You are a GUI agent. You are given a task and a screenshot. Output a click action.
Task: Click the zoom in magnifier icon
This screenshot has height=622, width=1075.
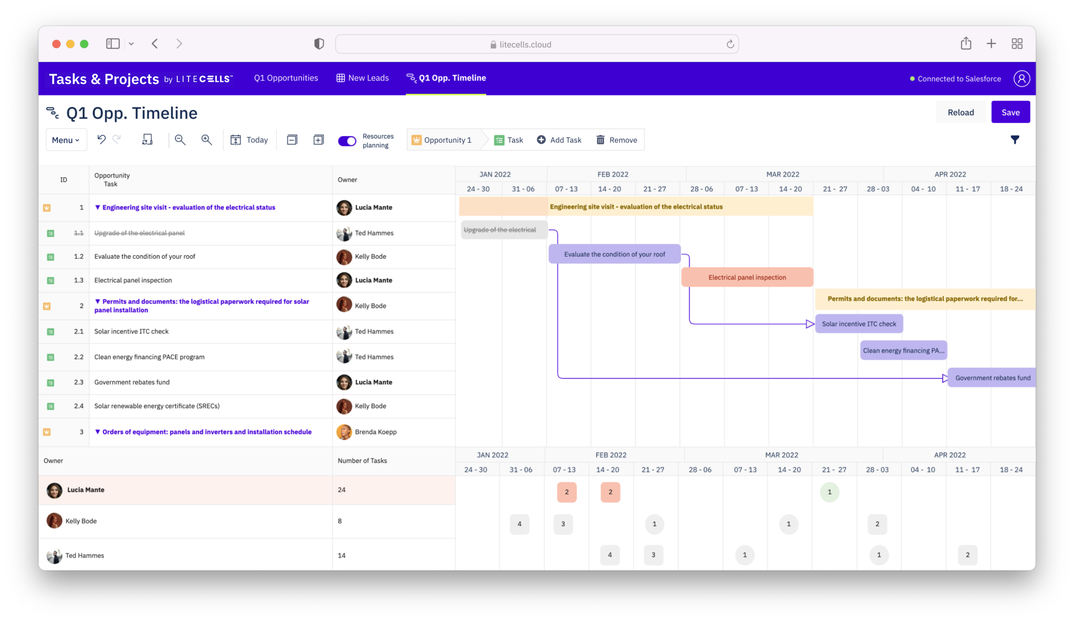[207, 140]
